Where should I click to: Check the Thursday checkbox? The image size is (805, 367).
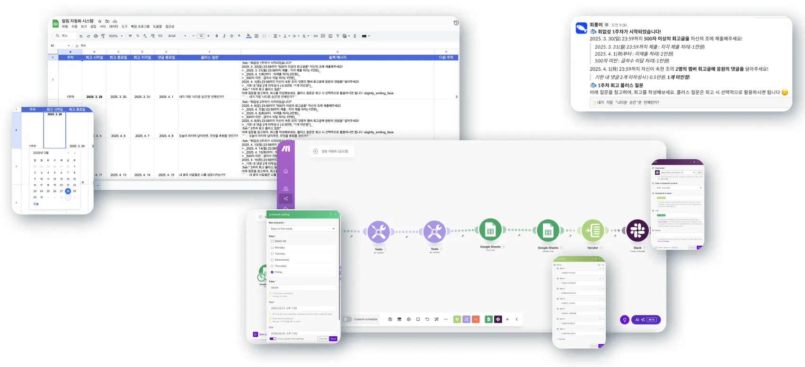272,266
